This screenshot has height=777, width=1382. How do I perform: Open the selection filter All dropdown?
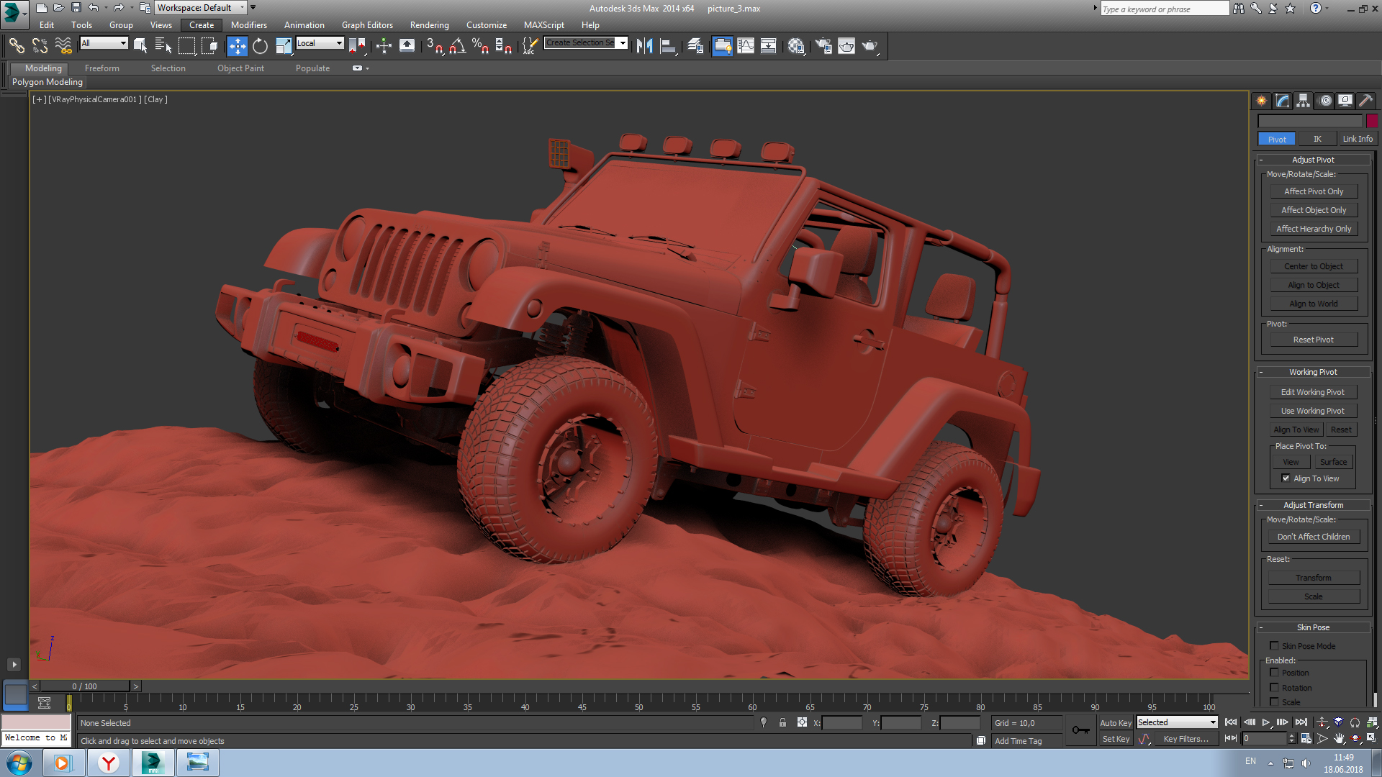coord(104,43)
